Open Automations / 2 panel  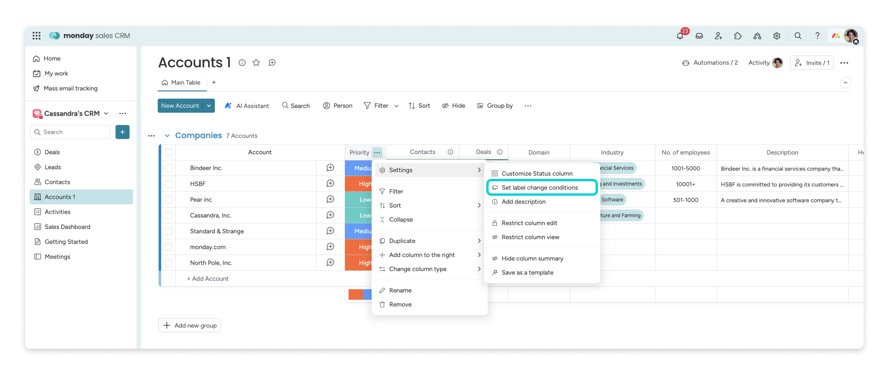(710, 63)
